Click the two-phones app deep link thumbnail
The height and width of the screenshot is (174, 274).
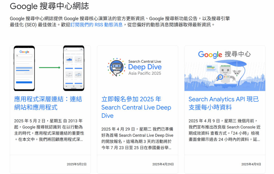pos(50,68)
